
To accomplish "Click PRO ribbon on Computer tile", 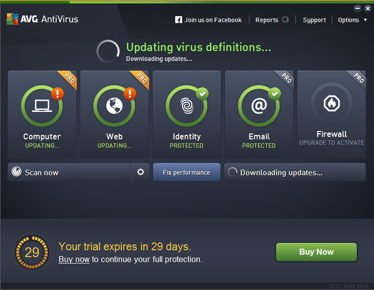I will pyautogui.click(x=69, y=79).
